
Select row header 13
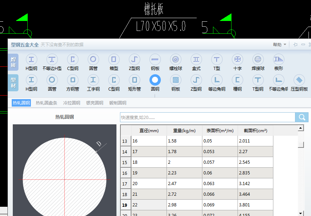126,141
